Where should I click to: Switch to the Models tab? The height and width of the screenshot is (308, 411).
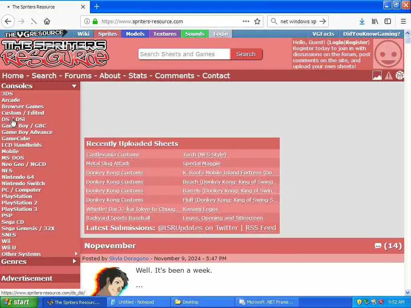pyautogui.click(x=135, y=34)
